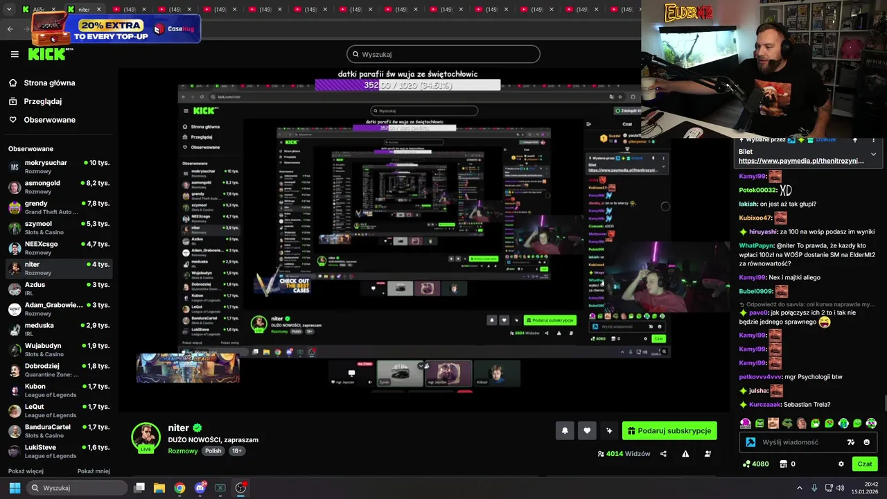Viewport: 887px width, 499px height.
Task: Report stream with warning triangle icon
Action: pyautogui.click(x=685, y=454)
